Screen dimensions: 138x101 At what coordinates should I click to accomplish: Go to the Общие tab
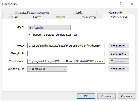[x=14, y=17]
